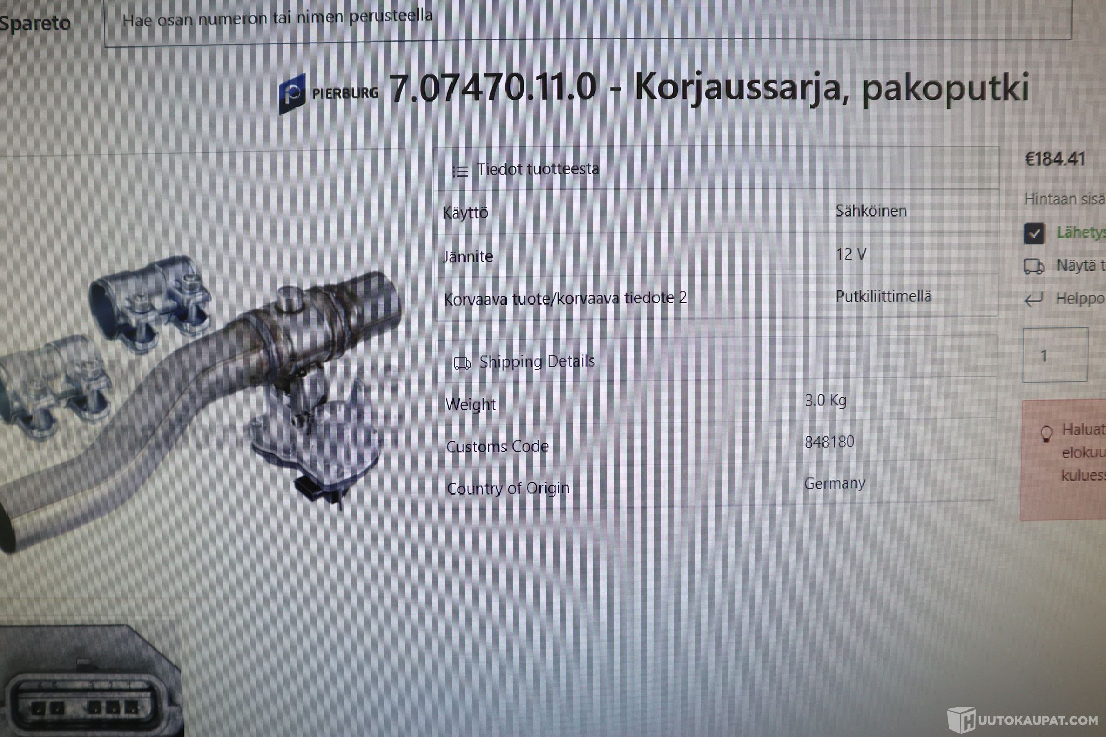Select the value Germany
This screenshot has height=737, width=1106.
[x=834, y=483]
